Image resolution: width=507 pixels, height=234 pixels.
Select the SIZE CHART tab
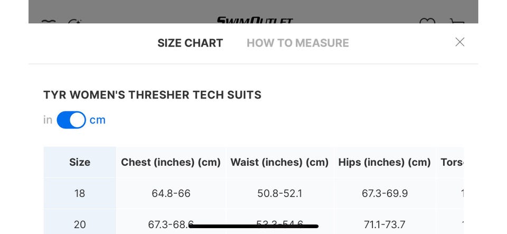190,43
